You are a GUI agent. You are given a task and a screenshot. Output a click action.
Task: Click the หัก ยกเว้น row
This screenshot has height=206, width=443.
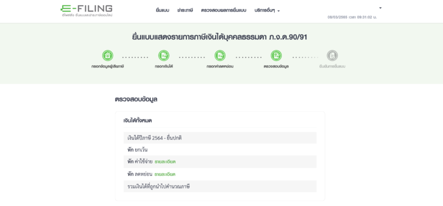(x=220, y=150)
